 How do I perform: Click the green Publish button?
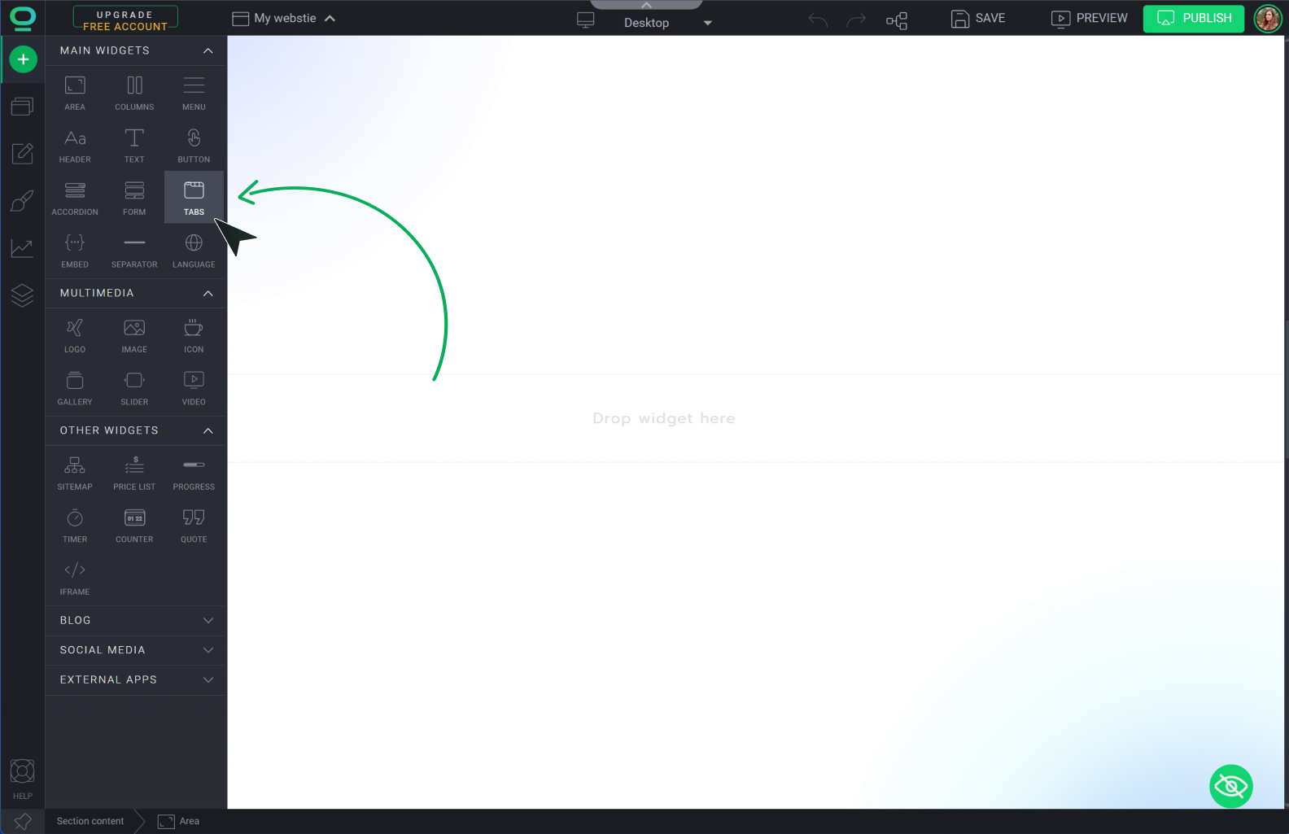click(x=1194, y=18)
